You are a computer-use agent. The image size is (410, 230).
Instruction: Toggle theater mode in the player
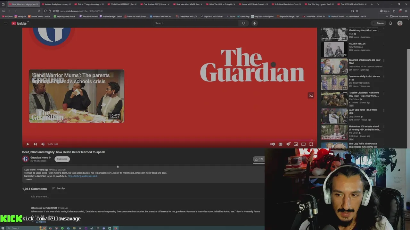pos(303,144)
